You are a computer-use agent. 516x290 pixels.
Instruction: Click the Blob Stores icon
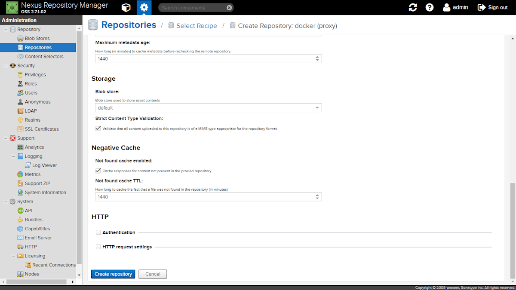pyautogui.click(x=20, y=39)
